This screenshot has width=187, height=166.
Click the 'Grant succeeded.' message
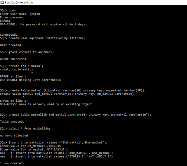pyautogui.click(x=14, y=59)
